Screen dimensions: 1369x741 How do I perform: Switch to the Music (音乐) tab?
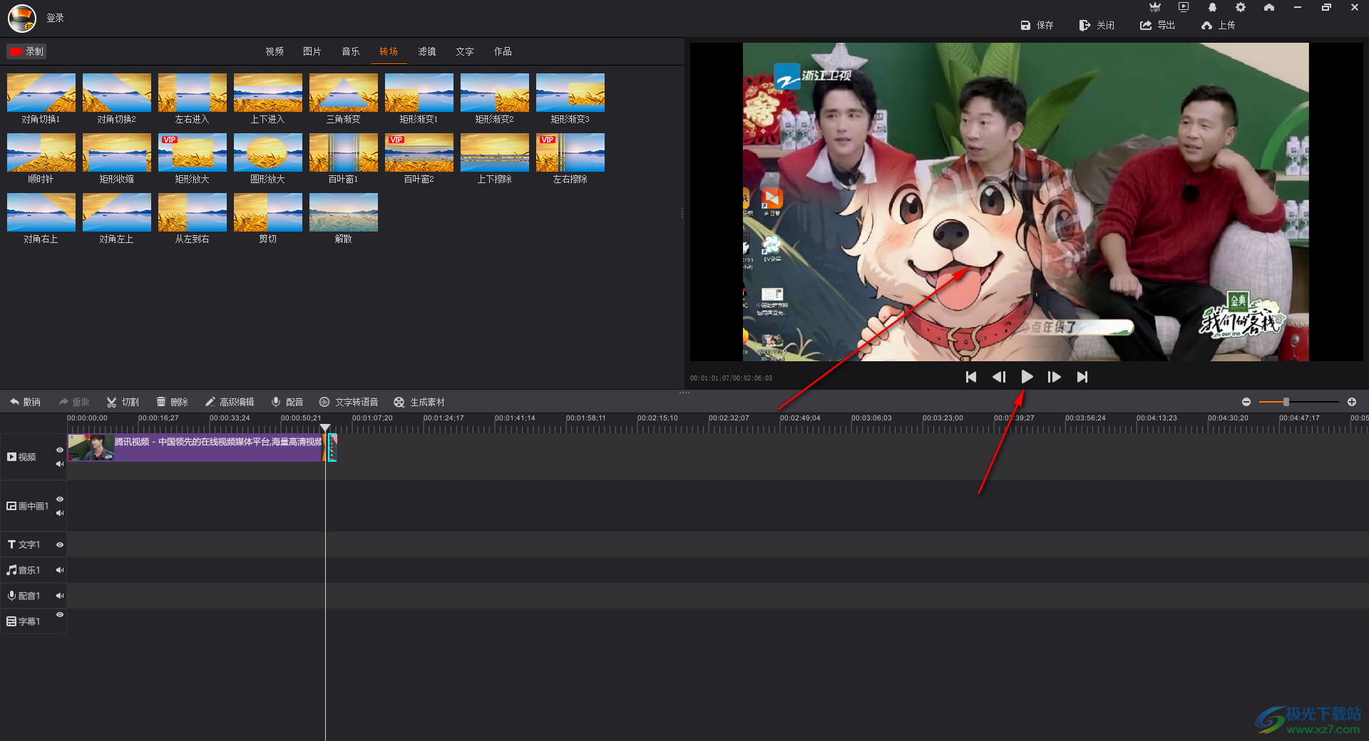(351, 51)
